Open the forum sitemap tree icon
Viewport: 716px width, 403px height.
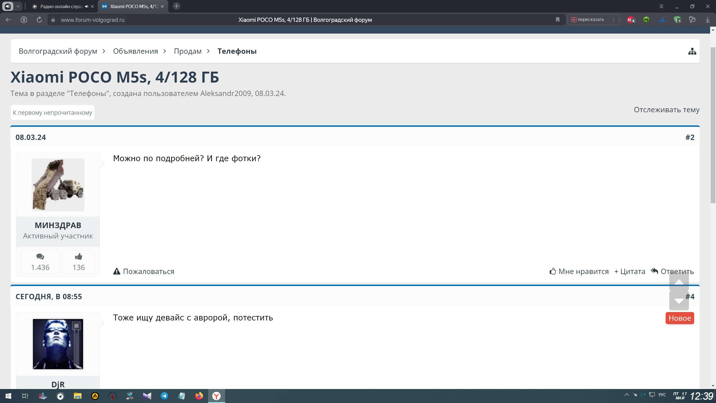692,51
